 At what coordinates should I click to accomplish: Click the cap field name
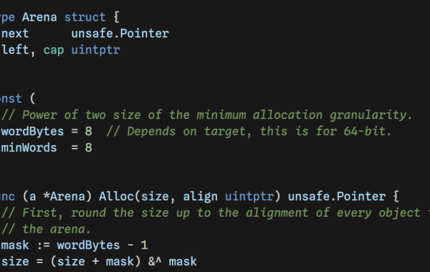[x=54, y=50]
